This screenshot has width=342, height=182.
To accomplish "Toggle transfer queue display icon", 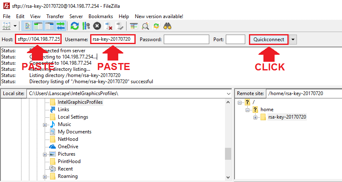I will (x=61, y=26).
